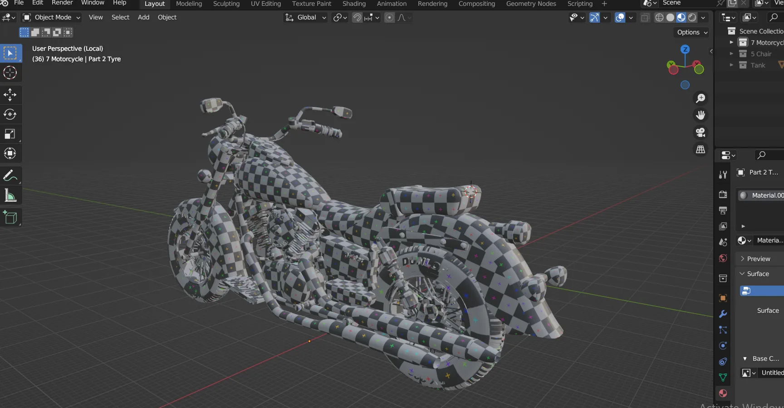Expand the 7 Motorcycle collection
The width and height of the screenshot is (784, 408).
pos(731,43)
